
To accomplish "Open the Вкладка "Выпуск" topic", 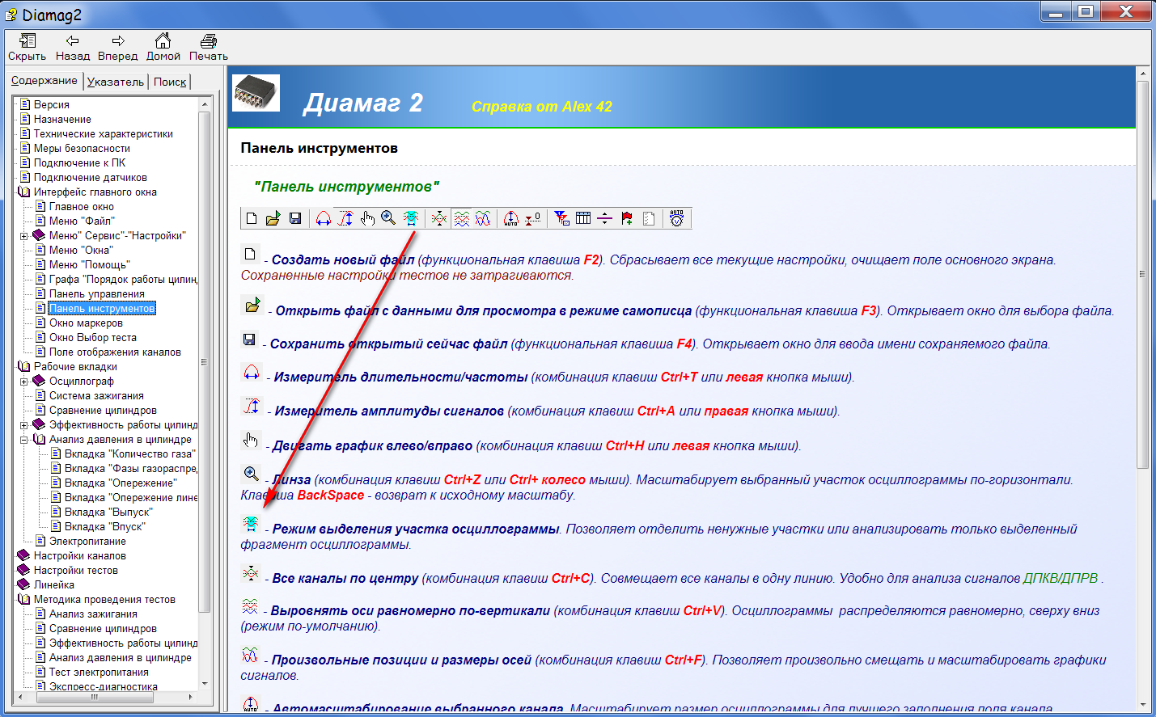I will [108, 512].
